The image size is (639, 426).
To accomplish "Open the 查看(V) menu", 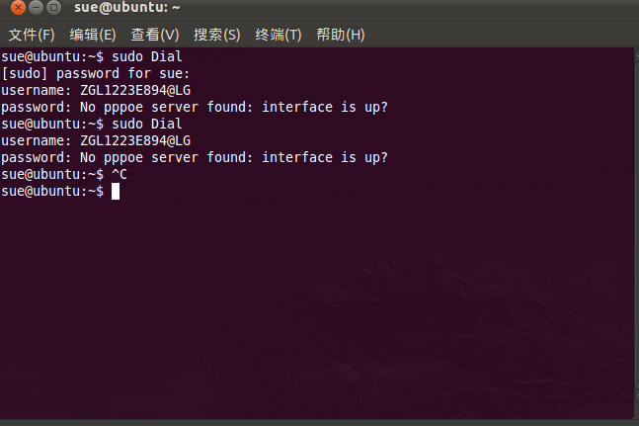I will click(x=155, y=35).
